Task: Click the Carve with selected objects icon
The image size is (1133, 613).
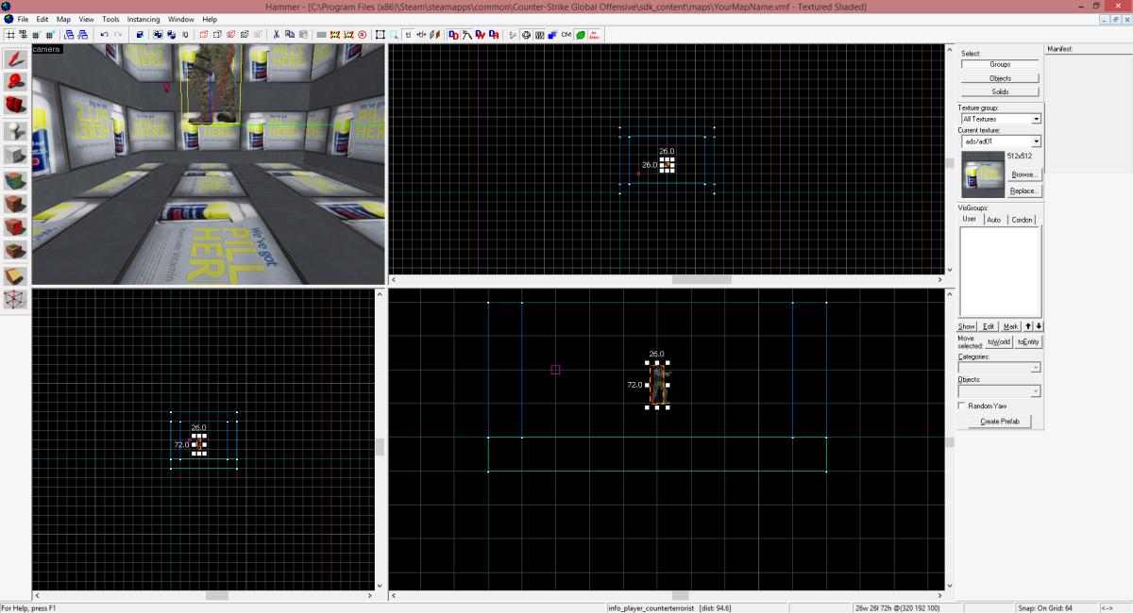Action: [141, 34]
